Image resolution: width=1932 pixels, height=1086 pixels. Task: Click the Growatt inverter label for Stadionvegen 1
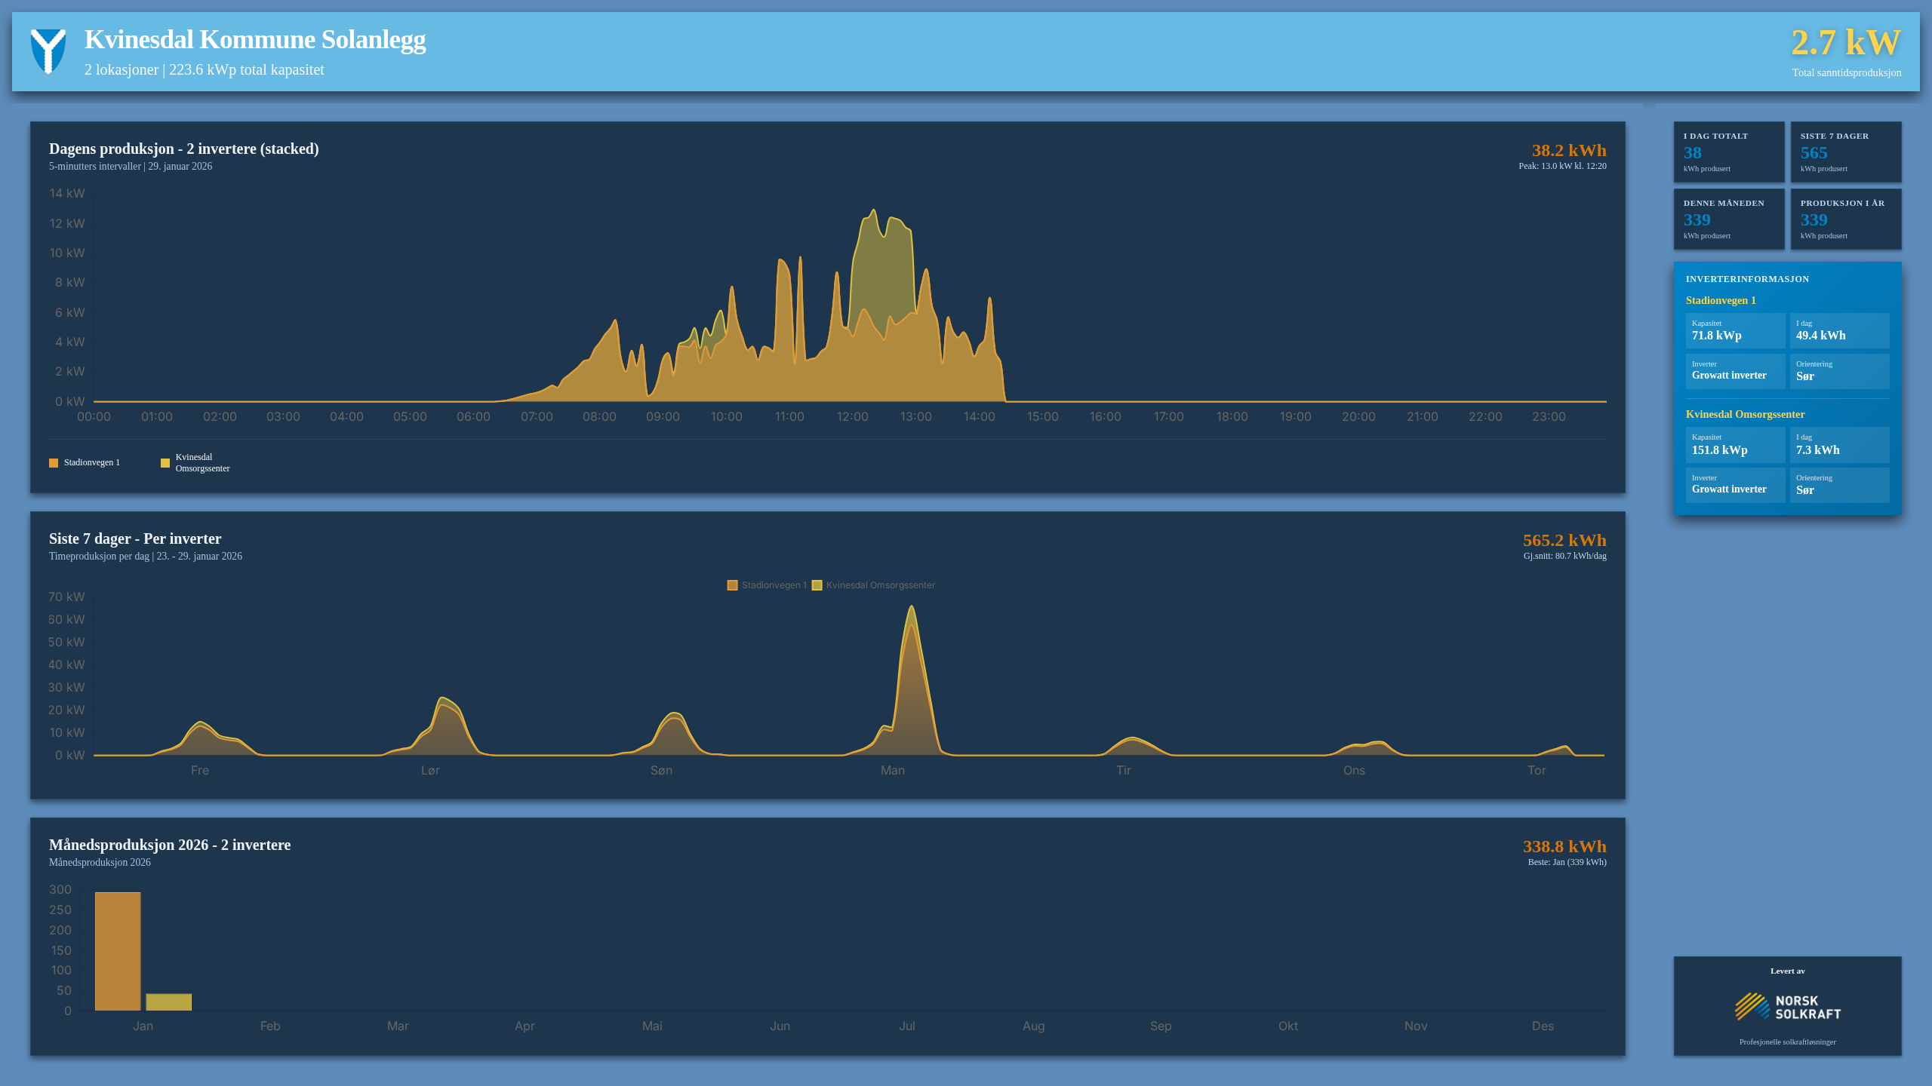click(1728, 375)
